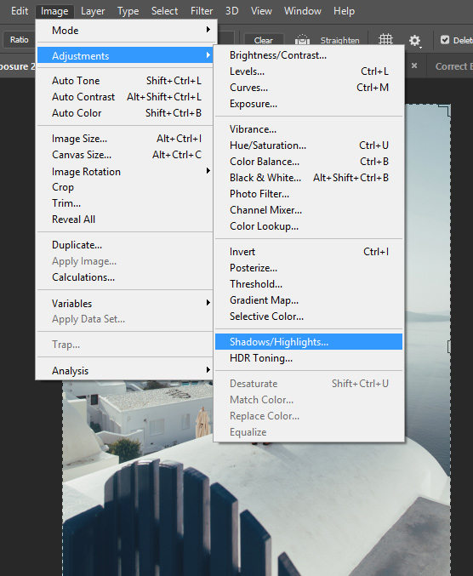Select Shadows/Highlights adjustment
This screenshot has width=473, height=576.
[x=309, y=342]
